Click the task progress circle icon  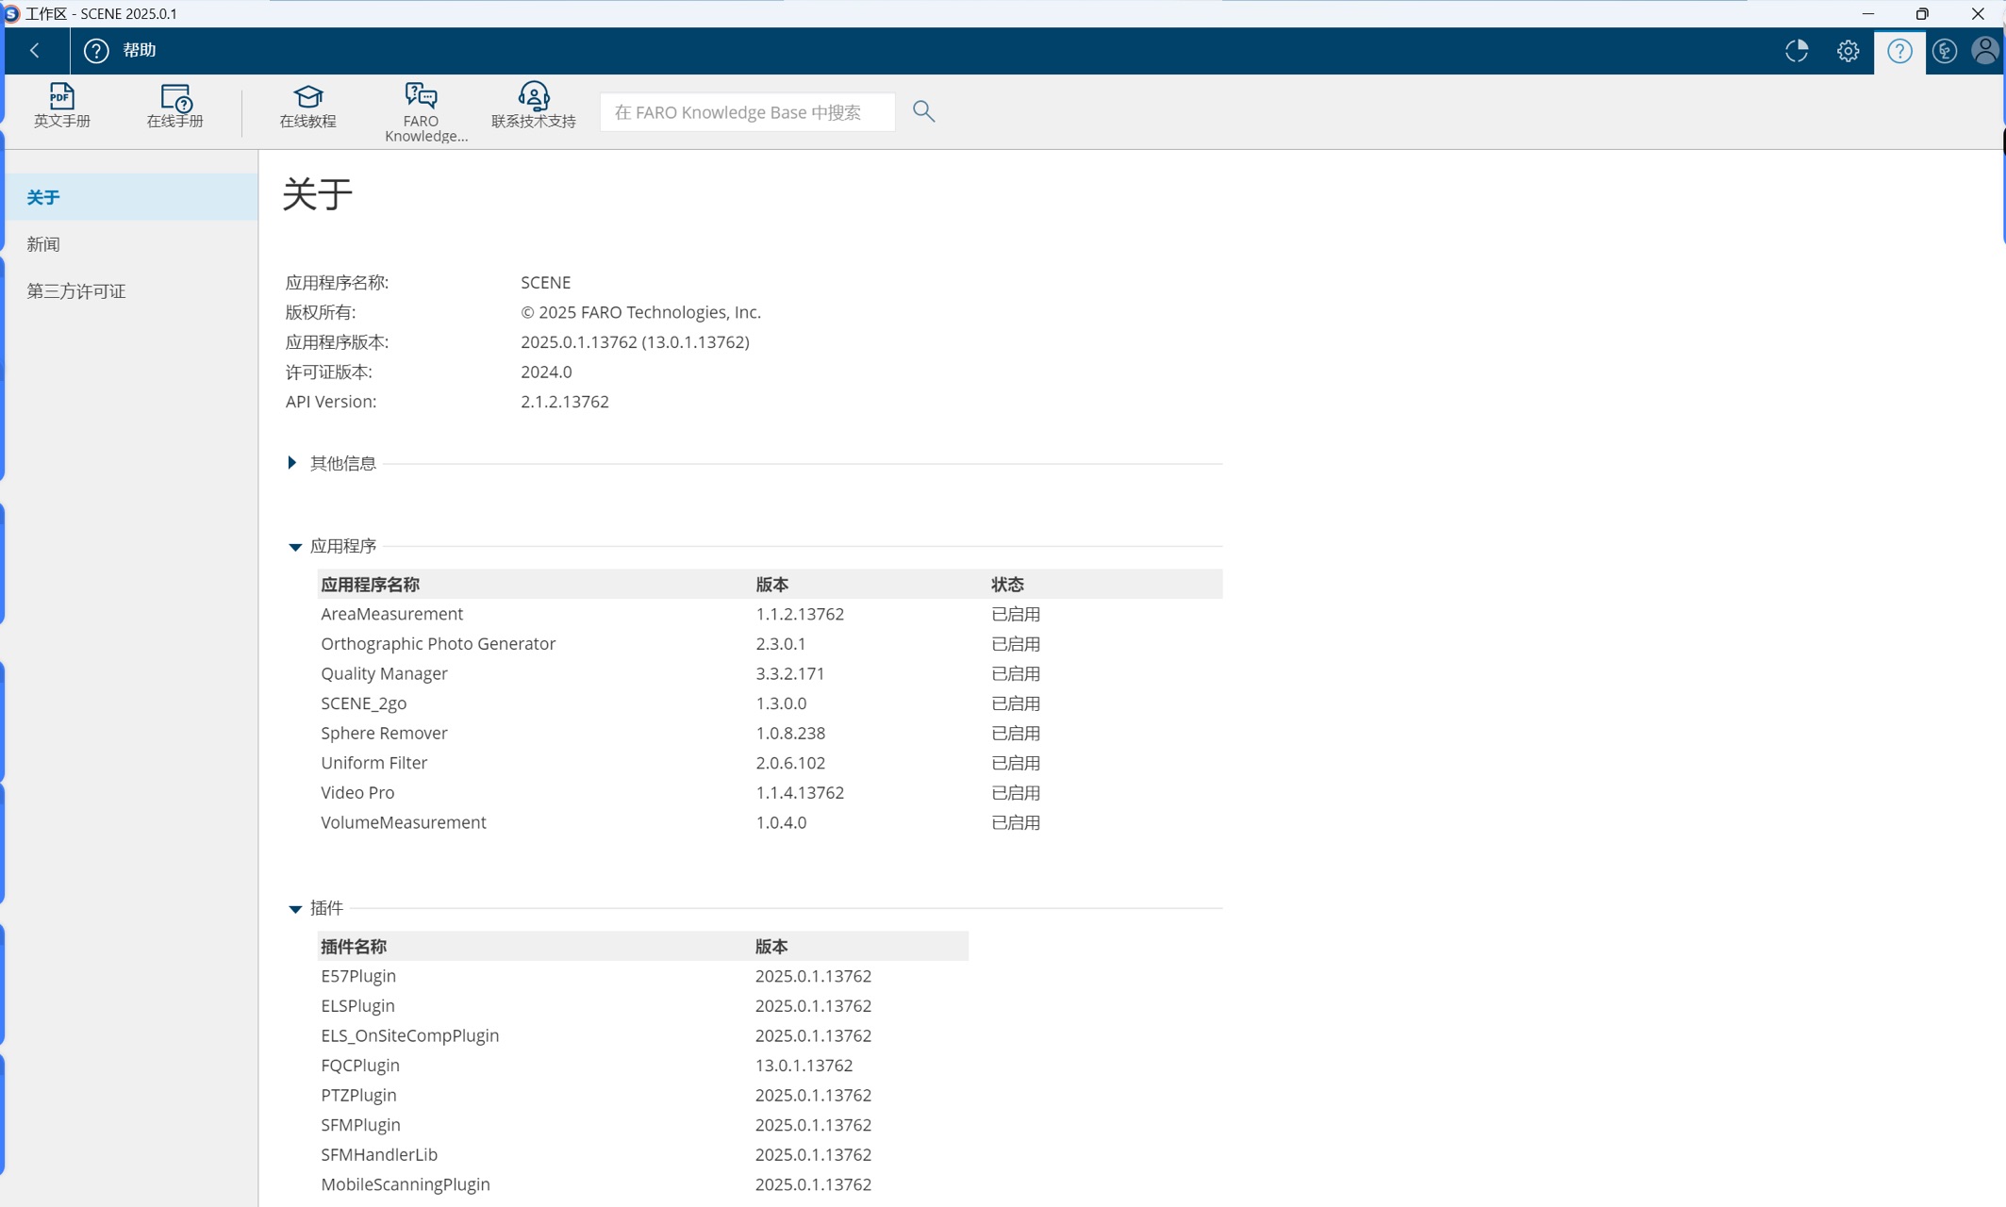pyautogui.click(x=1797, y=51)
